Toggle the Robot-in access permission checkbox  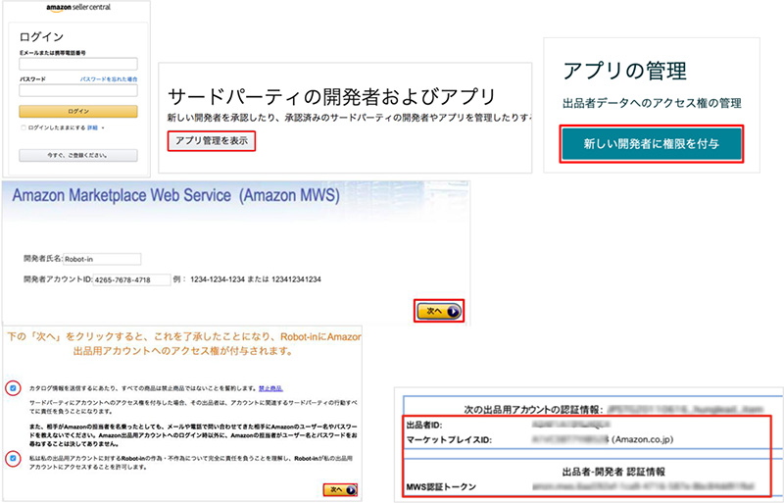point(13,459)
